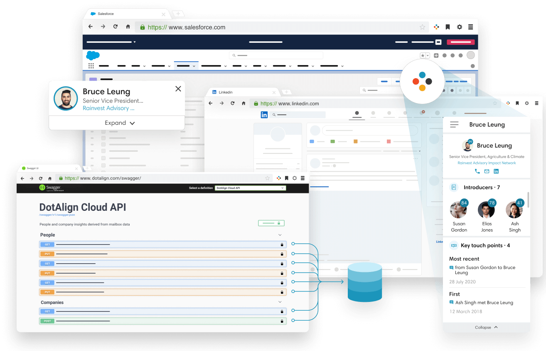Collapse the People section in Swagger
The image size is (546, 351).
click(x=280, y=235)
